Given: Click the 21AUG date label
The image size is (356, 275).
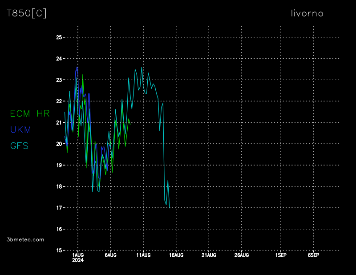Looking at the screenshot, I should coord(209,255).
